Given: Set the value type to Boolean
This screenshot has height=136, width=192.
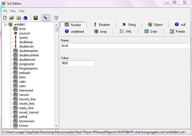Looking at the screenshot, I should [101, 25].
